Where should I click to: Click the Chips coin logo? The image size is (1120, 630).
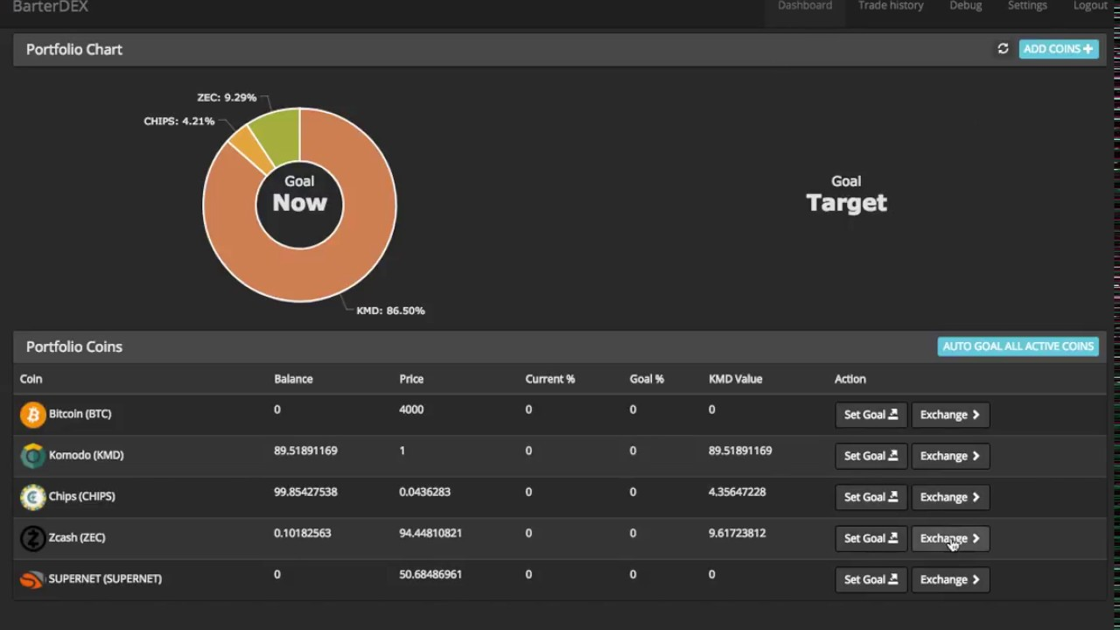click(32, 497)
